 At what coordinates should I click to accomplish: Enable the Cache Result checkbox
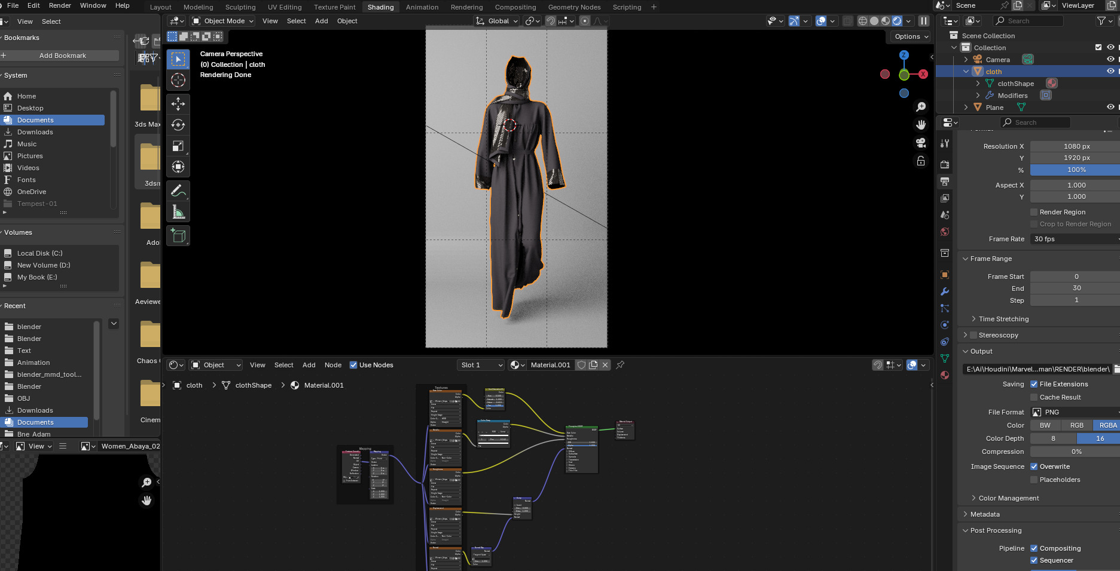1034,397
